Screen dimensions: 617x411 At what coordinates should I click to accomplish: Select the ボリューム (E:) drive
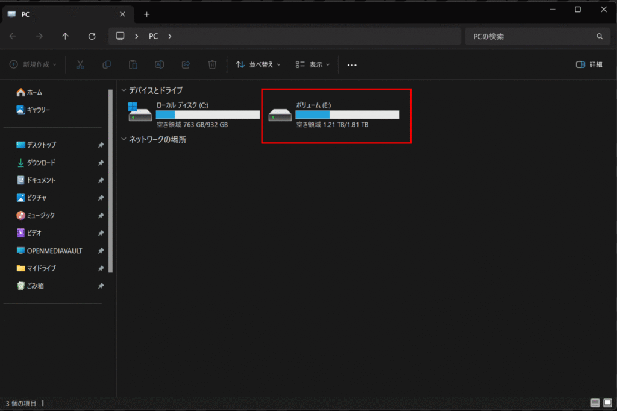point(336,115)
